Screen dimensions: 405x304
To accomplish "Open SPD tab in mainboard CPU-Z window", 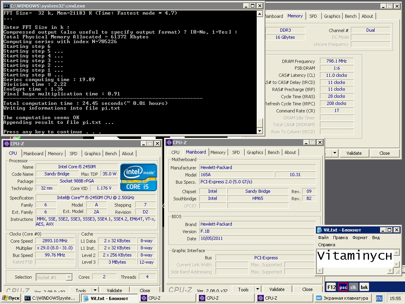I will pyautogui.click(x=236, y=152).
